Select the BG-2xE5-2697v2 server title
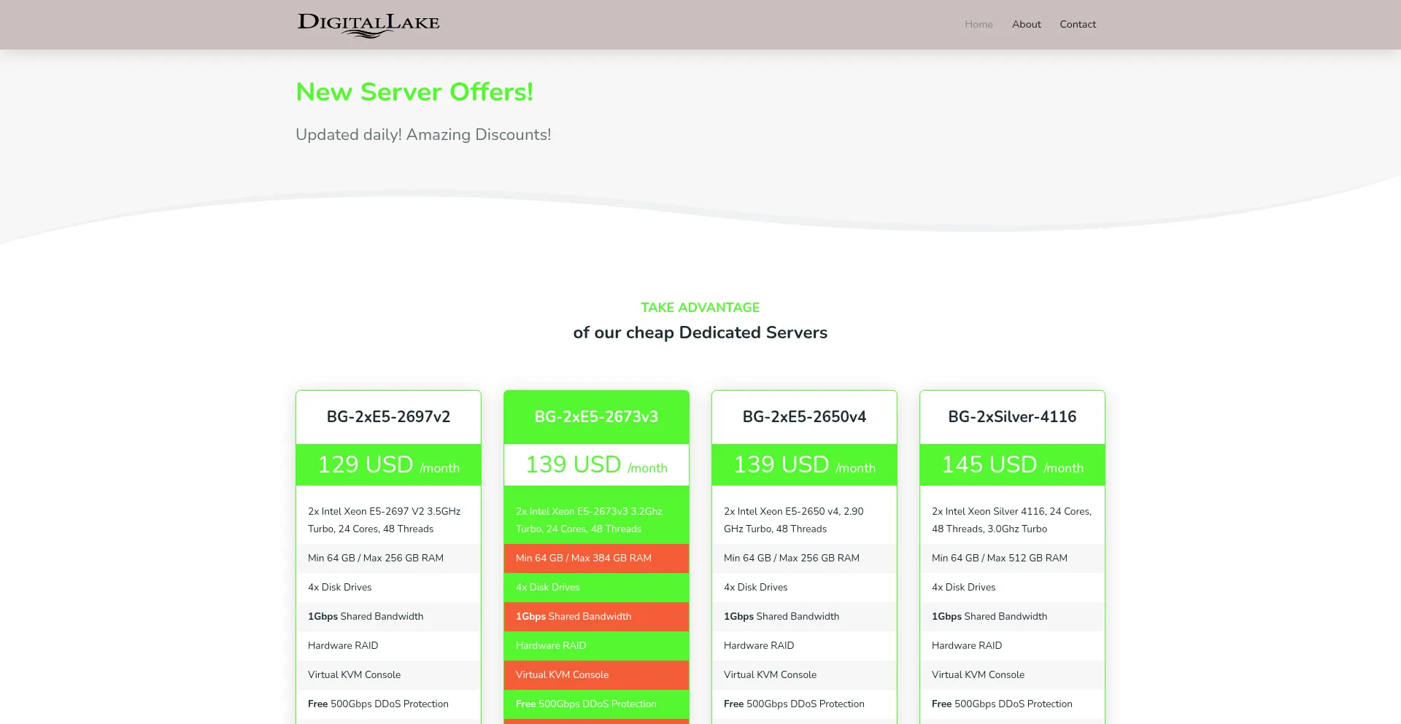 388,417
